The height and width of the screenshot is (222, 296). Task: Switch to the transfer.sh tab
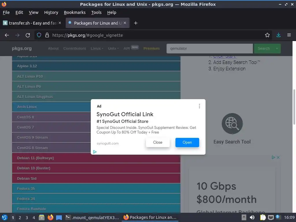(x=32, y=23)
